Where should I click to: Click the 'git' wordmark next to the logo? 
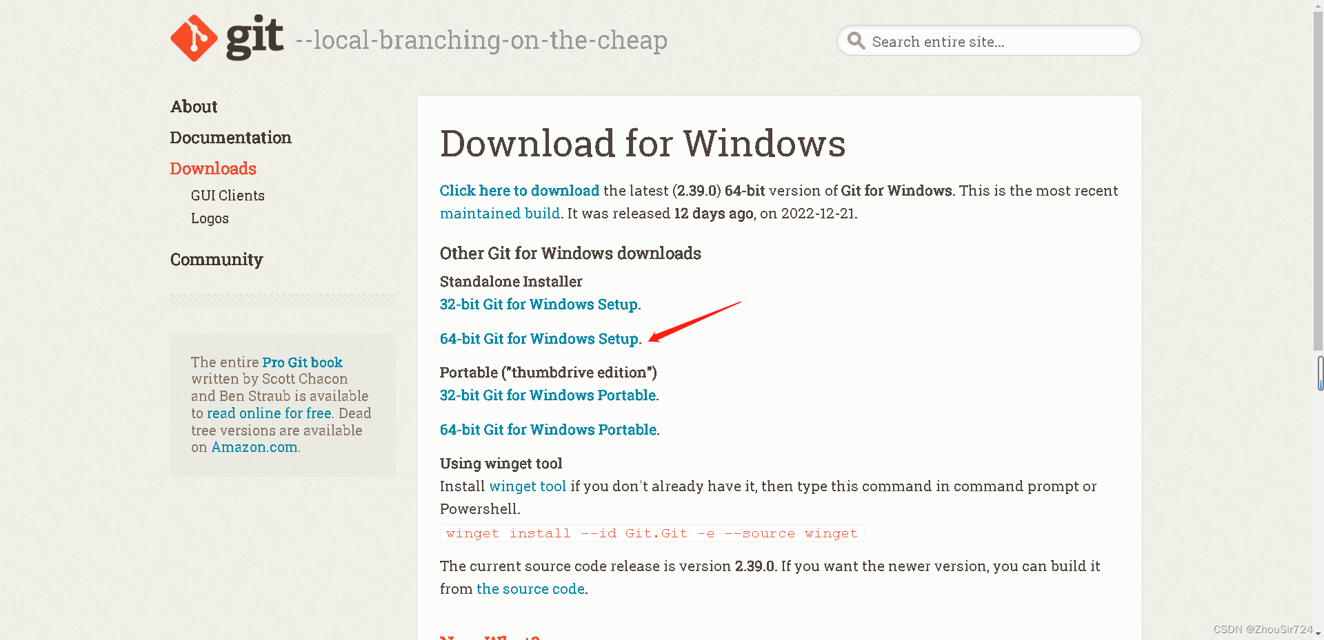254,38
